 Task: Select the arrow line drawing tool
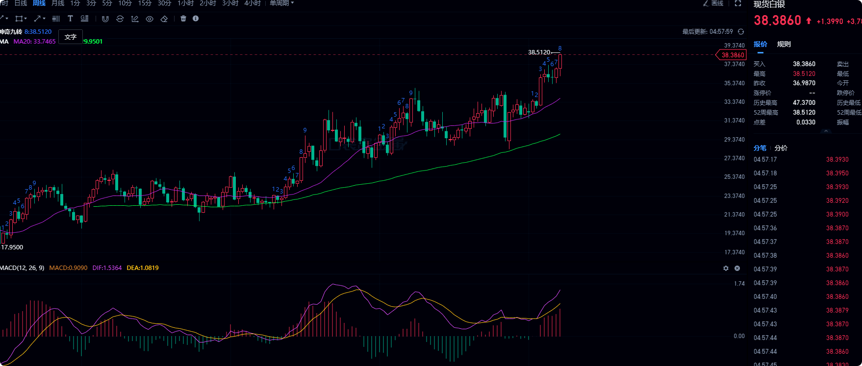point(37,19)
